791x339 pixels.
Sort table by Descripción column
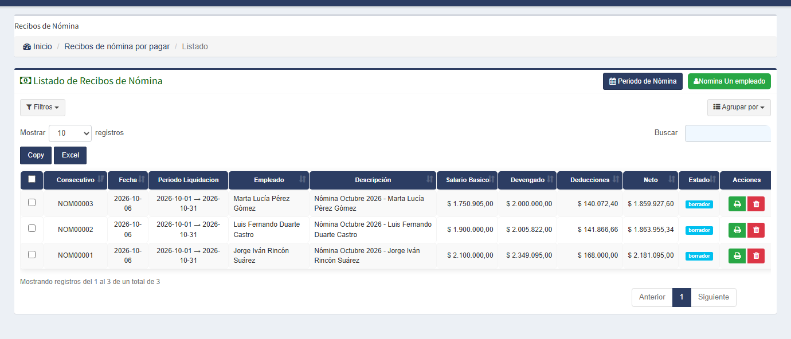pyautogui.click(x=373, y=180)
